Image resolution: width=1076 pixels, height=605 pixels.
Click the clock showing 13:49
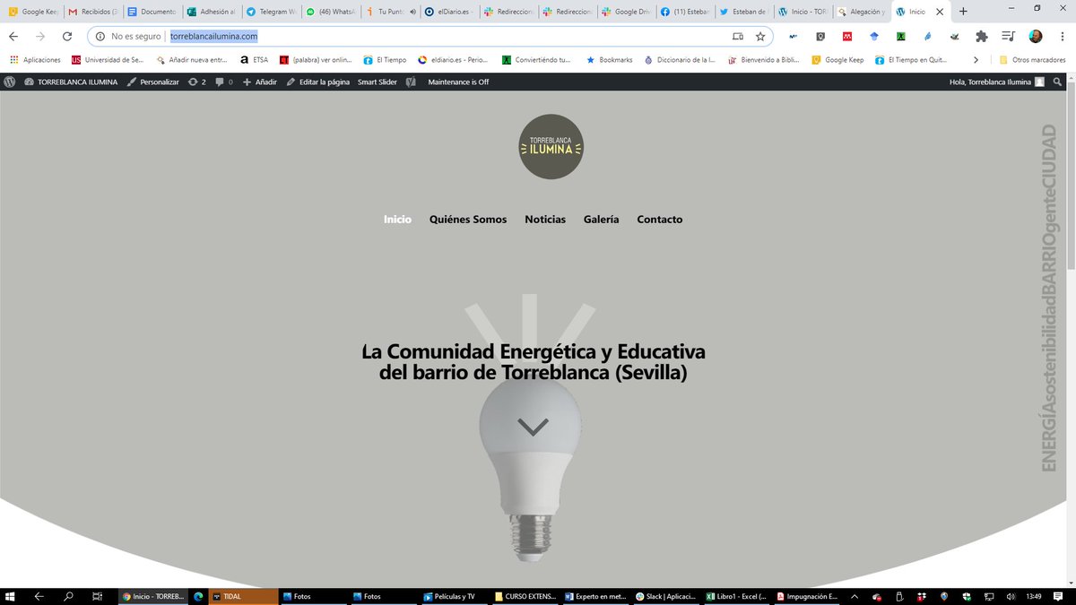[1034, 596]
